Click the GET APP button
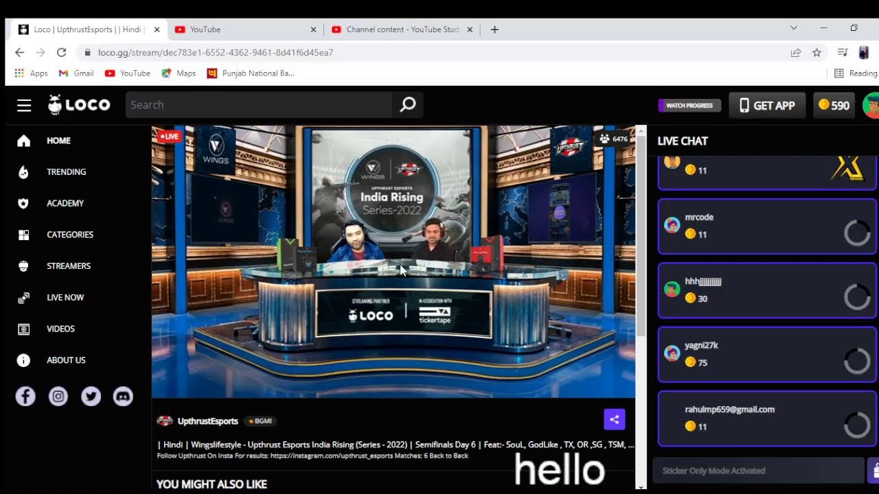 [x=767, y=106]
